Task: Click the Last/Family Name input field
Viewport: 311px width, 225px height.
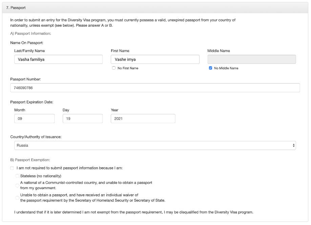Action: [58, 59]
